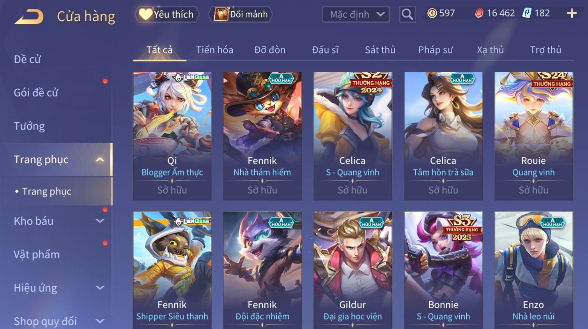Select the Qi Blogger Ẩm thực skin card
This screenshot has width=588, height=329.
click(172, 136)
